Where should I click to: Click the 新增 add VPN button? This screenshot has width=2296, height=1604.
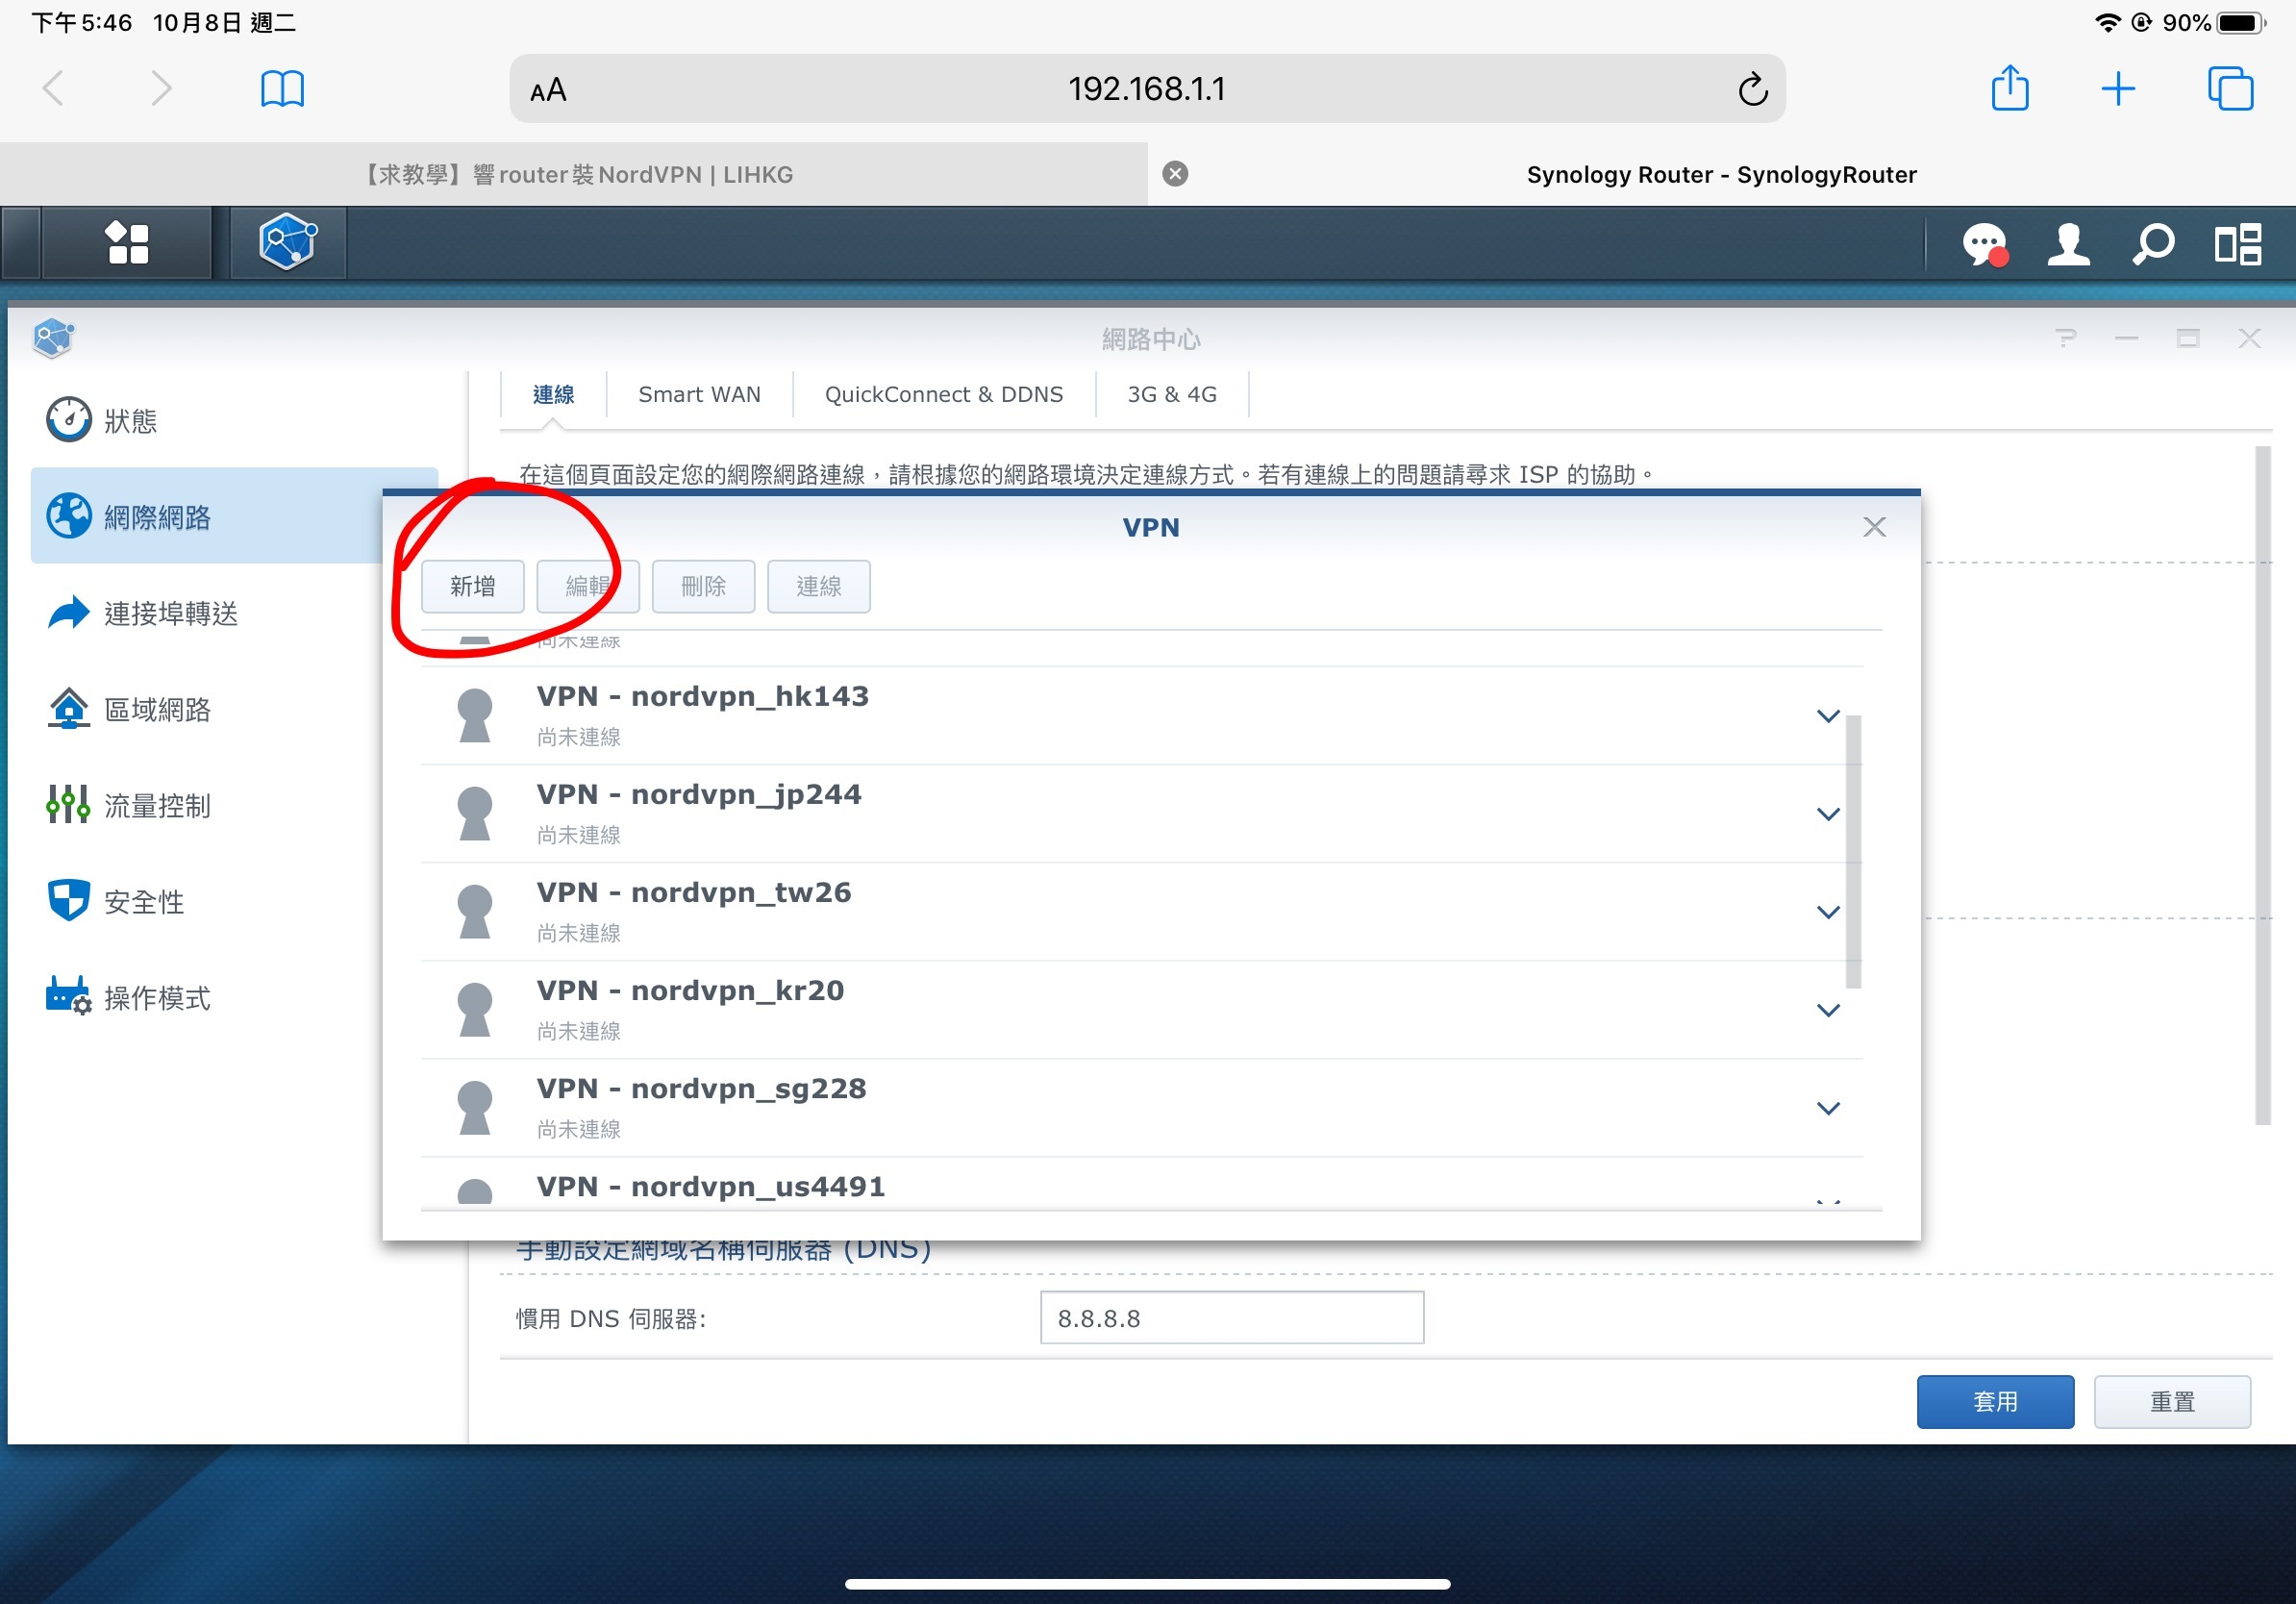tap(472, 586)
